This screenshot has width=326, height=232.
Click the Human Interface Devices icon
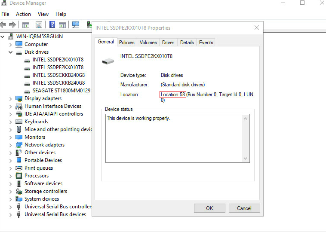coord(19,106)
